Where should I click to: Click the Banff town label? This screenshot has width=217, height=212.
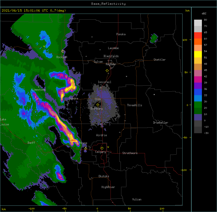coord(31,143)
